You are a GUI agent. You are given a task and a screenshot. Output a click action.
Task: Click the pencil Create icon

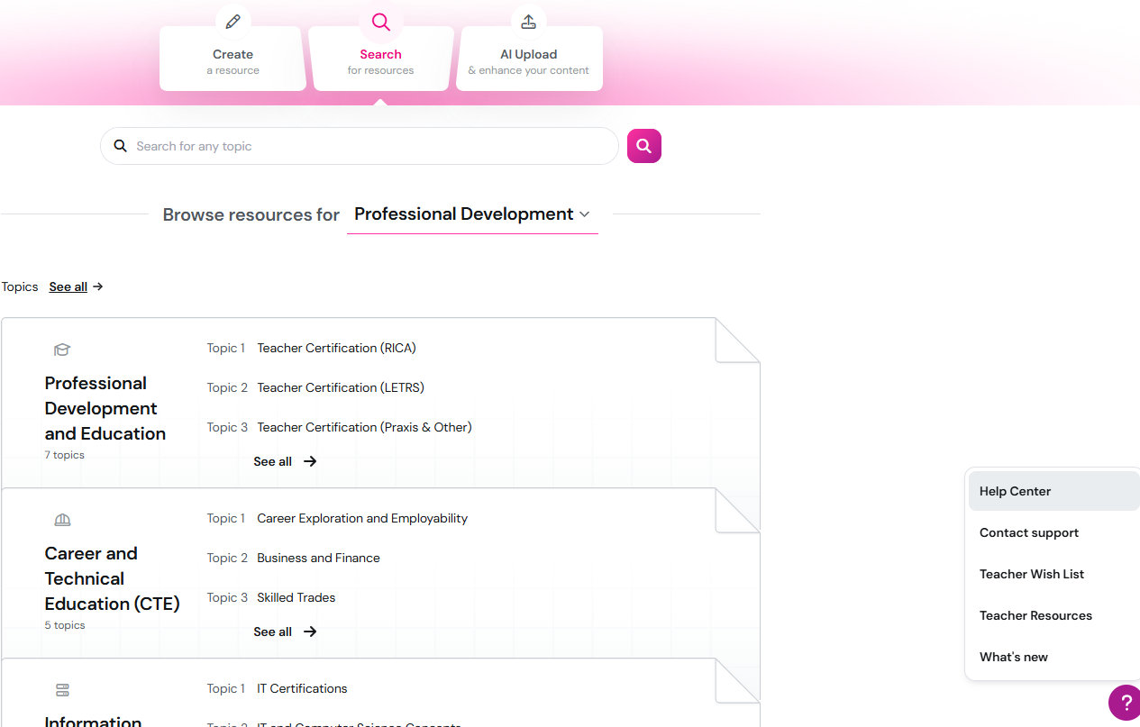pos(233,22)
